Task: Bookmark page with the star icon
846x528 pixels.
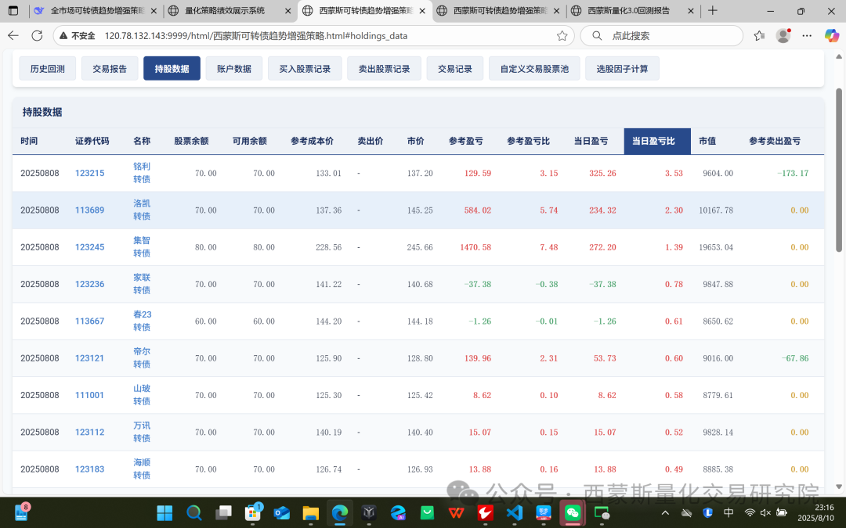Action: (x=562, y=35)
